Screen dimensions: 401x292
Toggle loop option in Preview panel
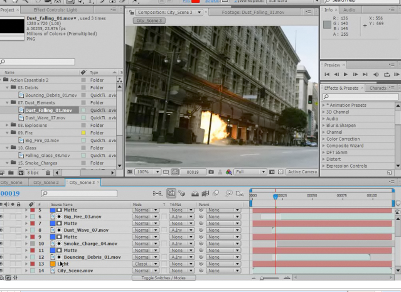click(387, 75)
